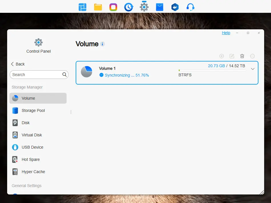The height and width of the screenshot is (203, 271).
Task: Open the gear Control Panel dock icon
Action: (x=144, y=7)
